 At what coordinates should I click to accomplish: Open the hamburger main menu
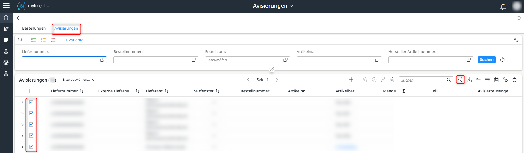click(x=6, y=6)
